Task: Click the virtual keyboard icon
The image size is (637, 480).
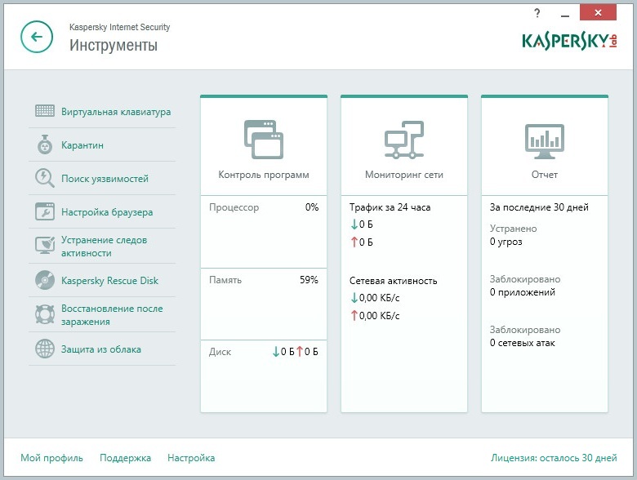Action: (x=45, y=111)
